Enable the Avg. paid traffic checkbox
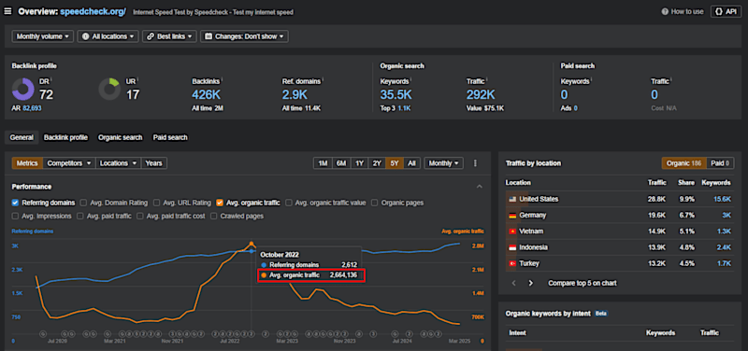The width and height of the screenshot is (748, 351). click(80, 216)
